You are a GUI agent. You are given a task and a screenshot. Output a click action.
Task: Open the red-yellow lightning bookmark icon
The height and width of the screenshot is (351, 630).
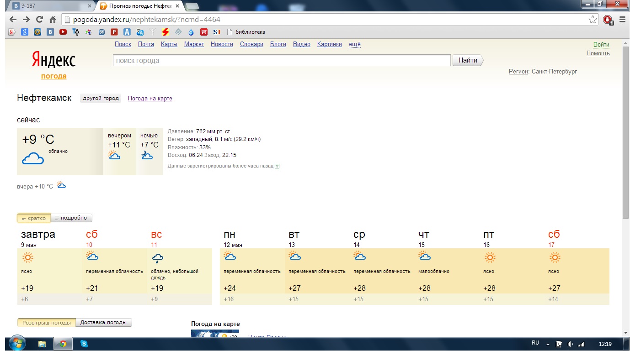[x=166, y=32]
